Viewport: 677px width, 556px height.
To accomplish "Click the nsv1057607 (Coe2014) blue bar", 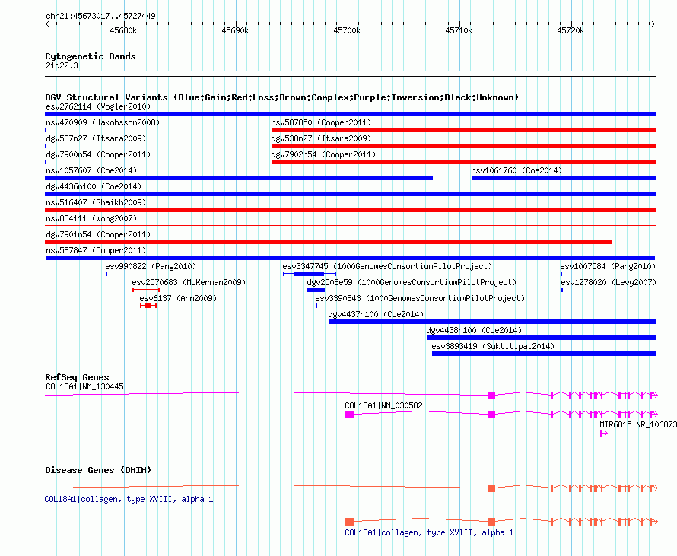I will coord(239,178).
